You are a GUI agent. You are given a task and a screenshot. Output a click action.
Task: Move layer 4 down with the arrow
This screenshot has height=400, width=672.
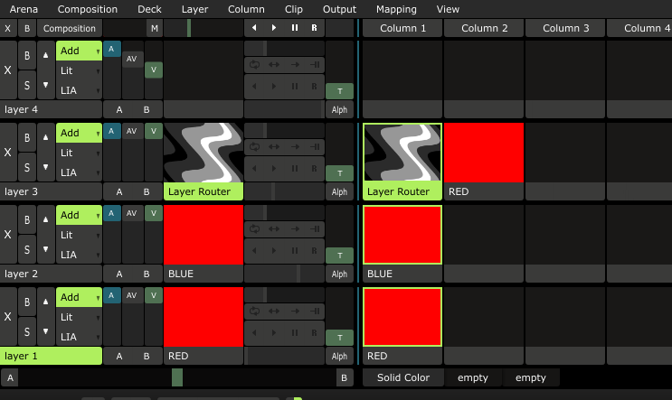pos(46,85)
